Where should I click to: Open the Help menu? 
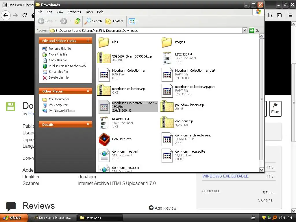pyautogui.click(x=100, y=12)
